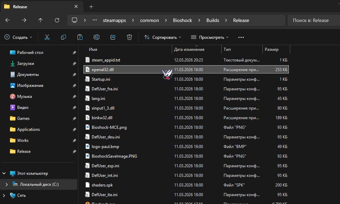This screenshot has width=340, height=204.
Task: Navigate to steamapps breadcrumb
Action: pyautogui.click(x=114, y=20)
